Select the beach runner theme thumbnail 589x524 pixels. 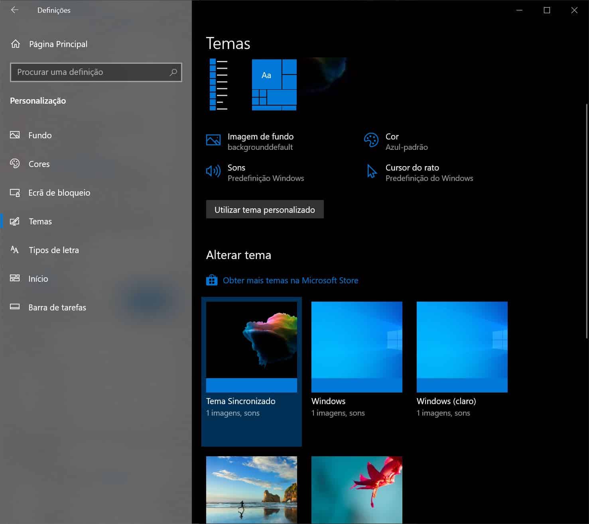252,490
